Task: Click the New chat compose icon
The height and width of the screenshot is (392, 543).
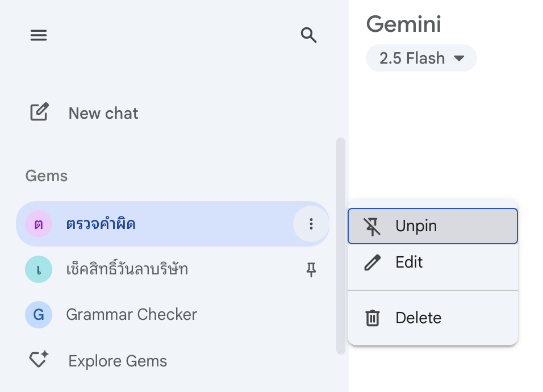Action: (39, 112)
